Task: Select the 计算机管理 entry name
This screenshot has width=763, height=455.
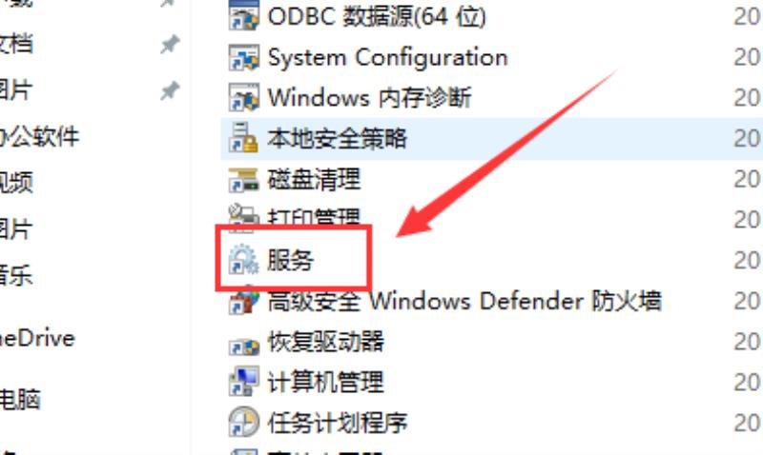Action: pos(325,382)
